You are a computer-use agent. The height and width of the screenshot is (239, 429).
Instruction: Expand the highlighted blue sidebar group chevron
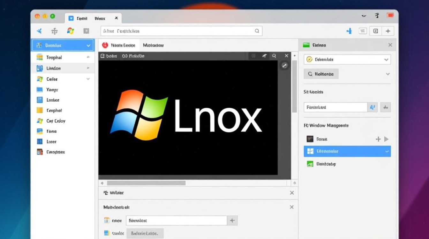pos(88,45)
